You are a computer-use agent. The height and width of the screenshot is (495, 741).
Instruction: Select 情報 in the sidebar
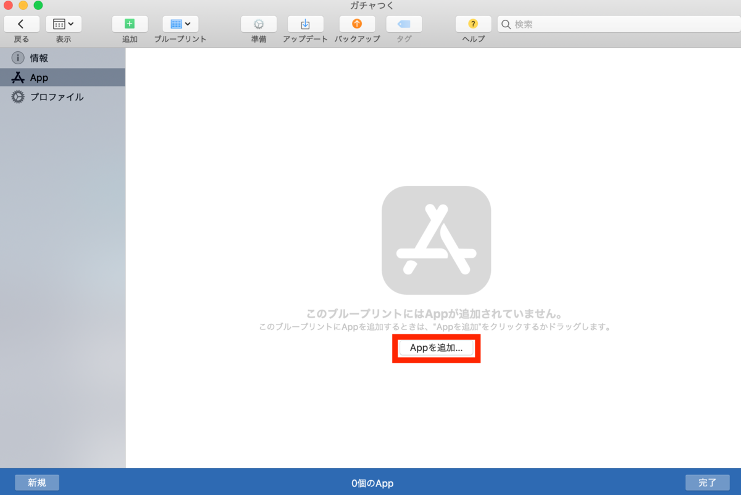click(62, 58)
